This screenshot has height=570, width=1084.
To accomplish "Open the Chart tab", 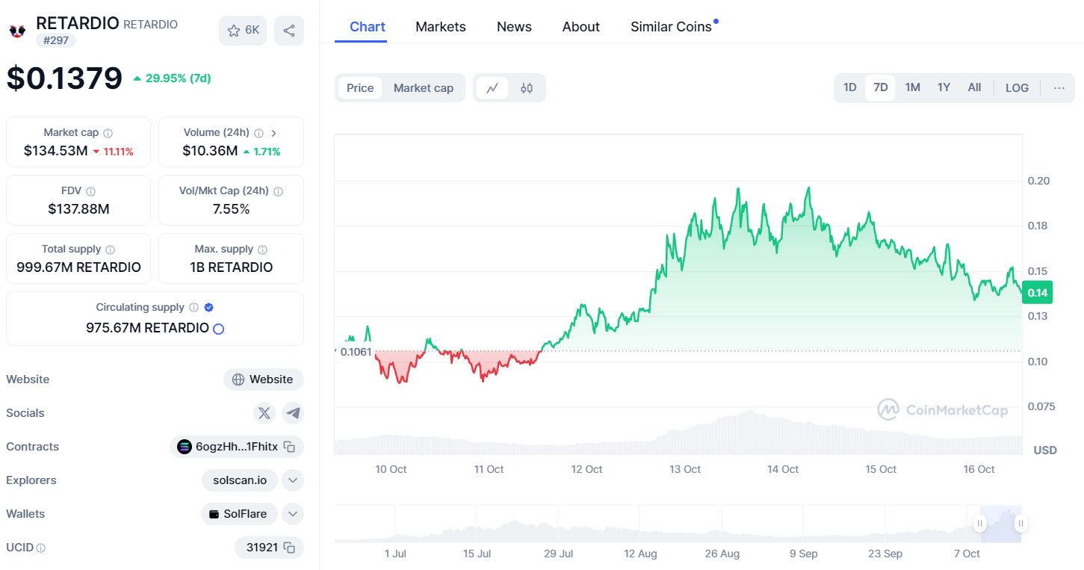I will [368, 27].
